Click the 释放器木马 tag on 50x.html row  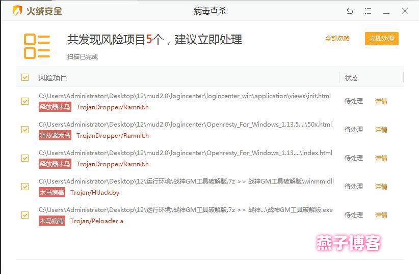[x=55, y=136]
